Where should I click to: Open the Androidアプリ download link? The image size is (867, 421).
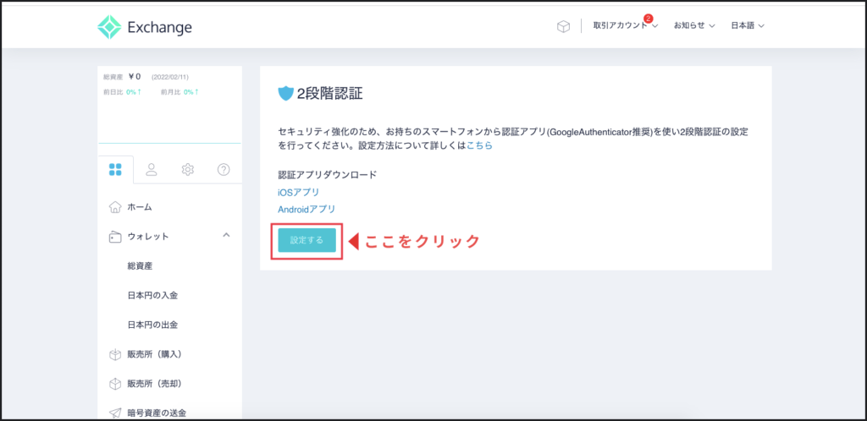[x=306, y=209]
